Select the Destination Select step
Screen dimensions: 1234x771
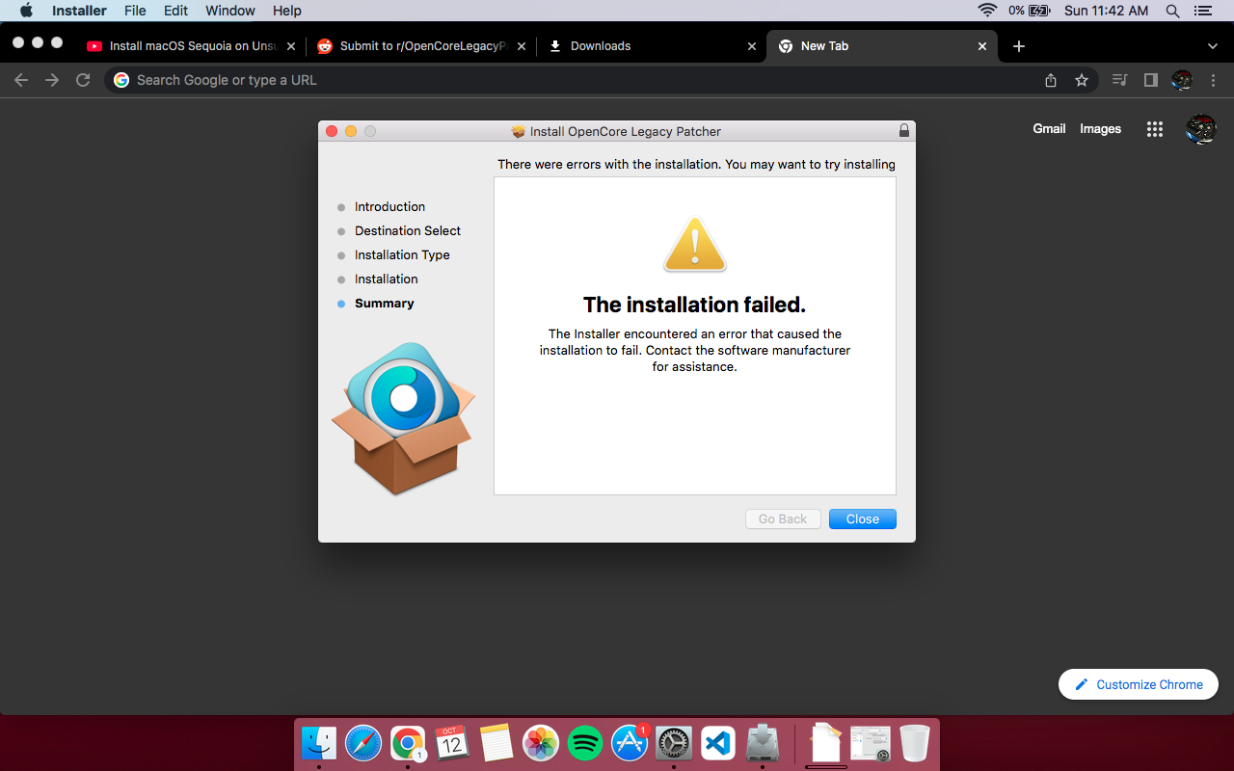(x=408, y=230)
